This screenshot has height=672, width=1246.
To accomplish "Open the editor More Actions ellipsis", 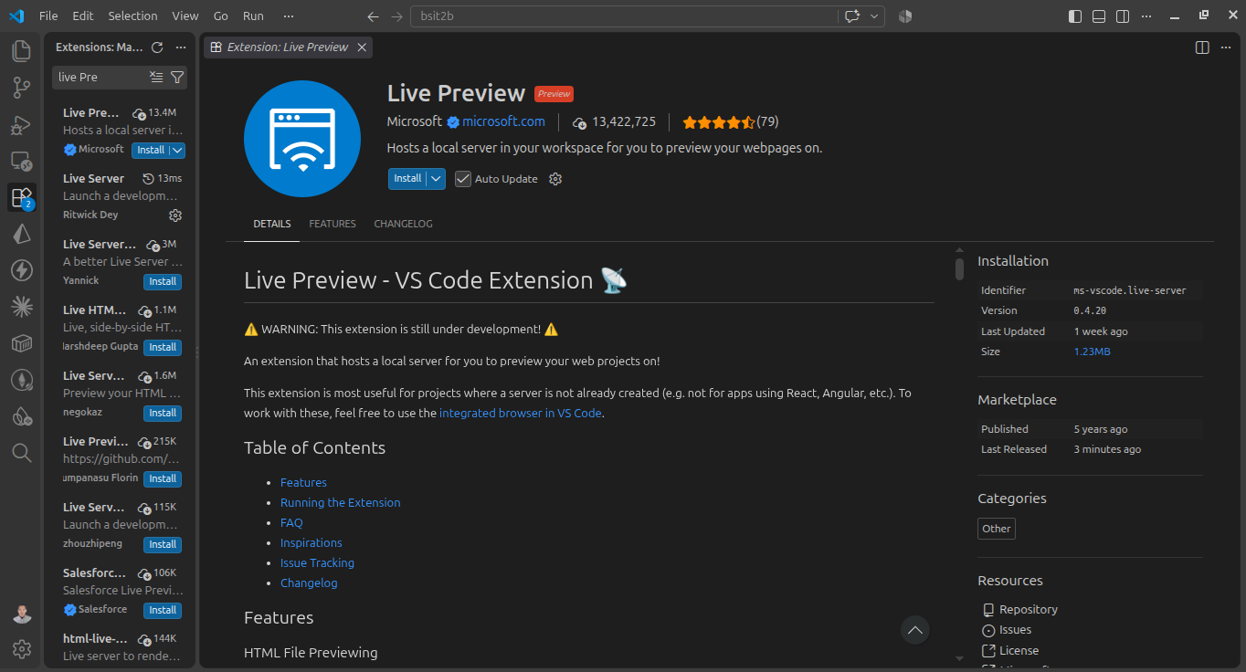I will pos(1226,47).
